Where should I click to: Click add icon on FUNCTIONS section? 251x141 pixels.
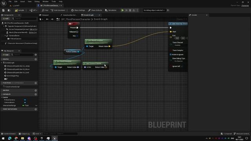36,83
